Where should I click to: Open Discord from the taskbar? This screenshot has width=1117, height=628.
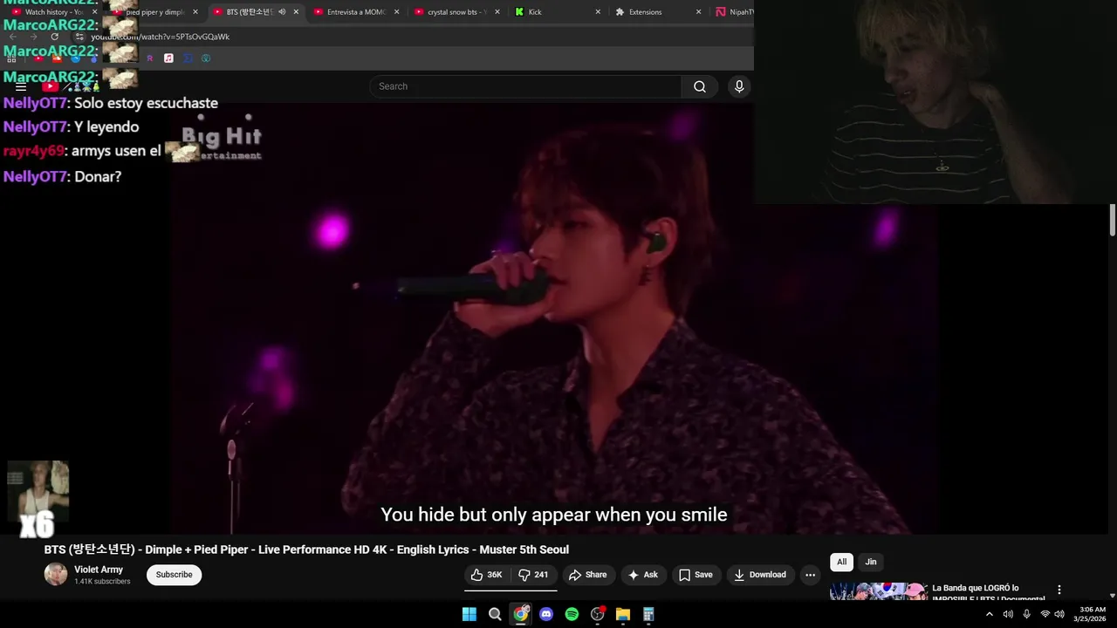546,614
